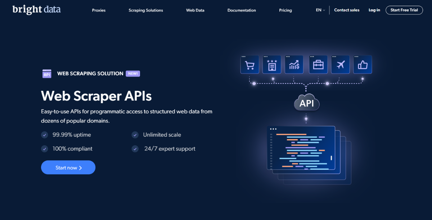Click the checkmark beside 24/7 expert support

[x=135, y=149]
